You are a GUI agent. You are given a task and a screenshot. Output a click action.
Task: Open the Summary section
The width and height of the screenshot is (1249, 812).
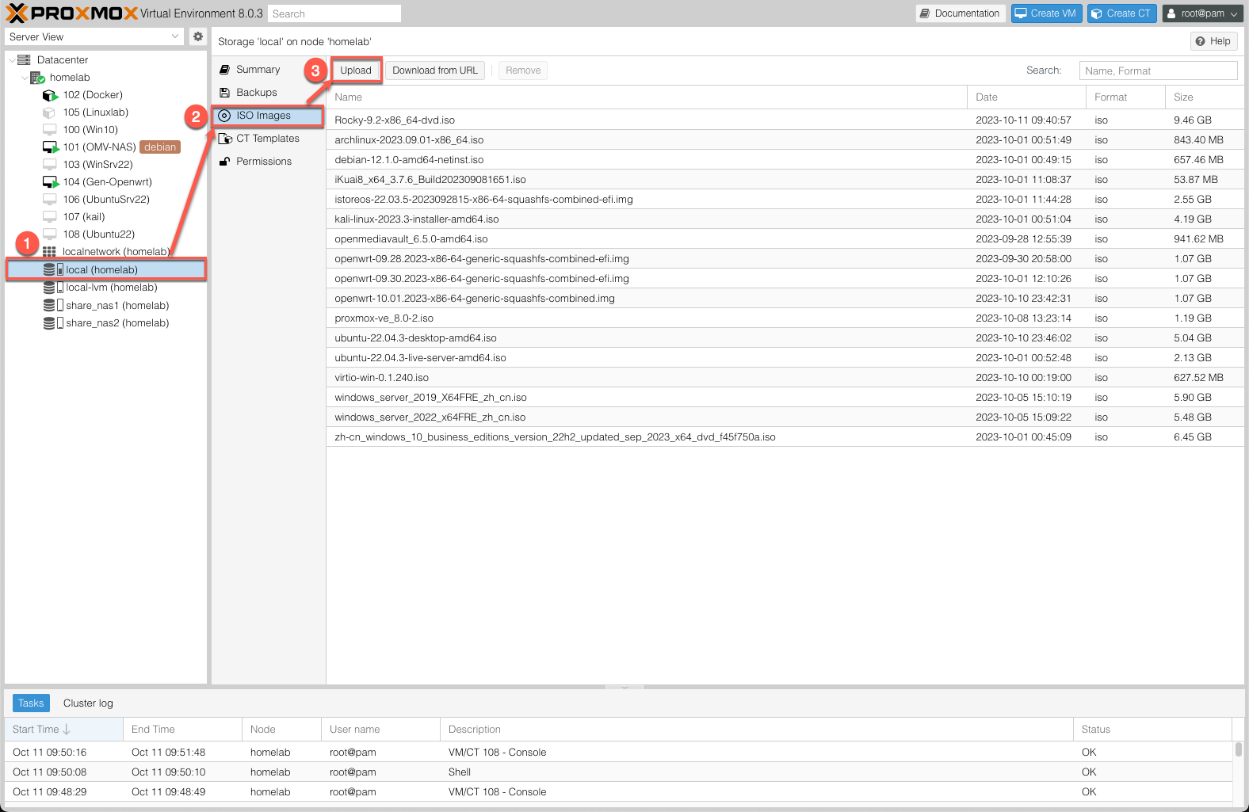[268, 70]
